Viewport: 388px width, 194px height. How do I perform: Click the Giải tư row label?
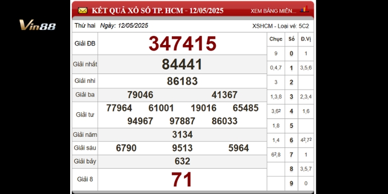coord(85,115)
